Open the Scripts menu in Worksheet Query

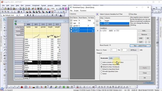point(76,11)
